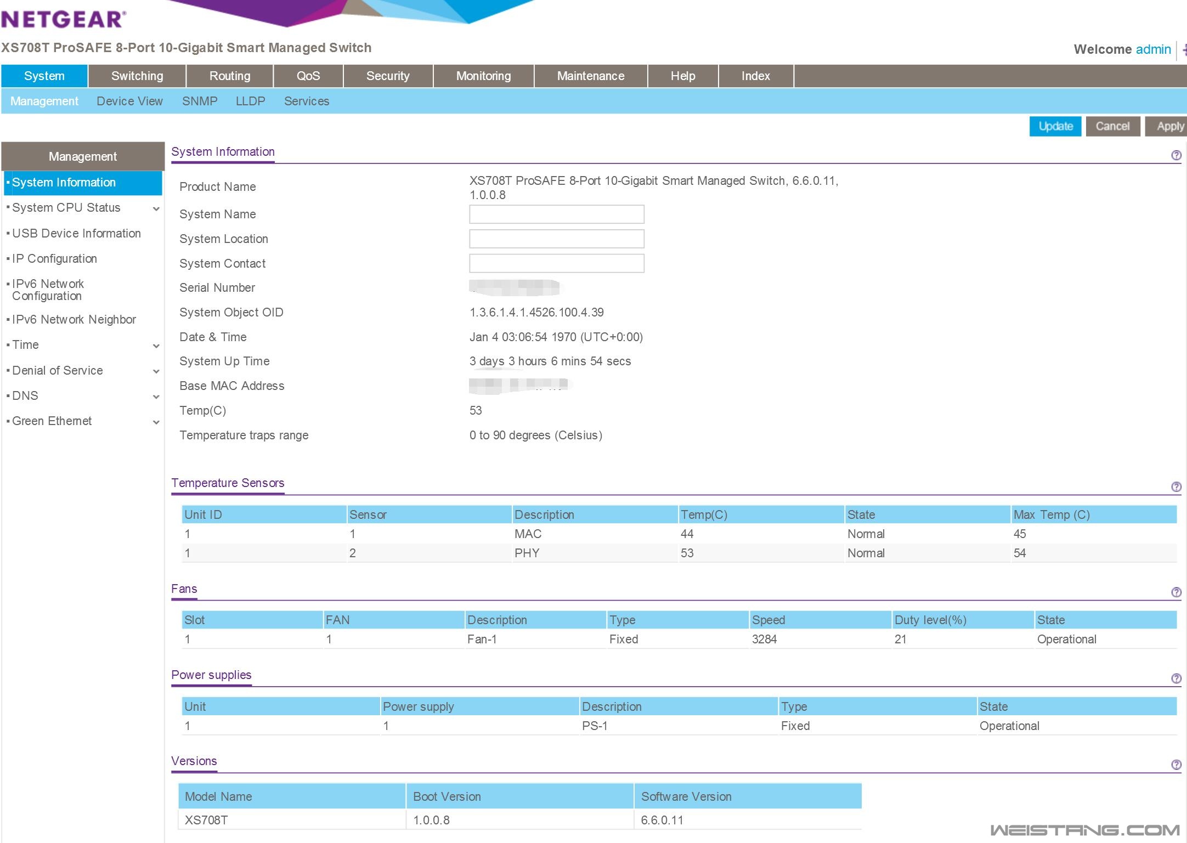Open the Index main tab
Viewport: 1187px width, 843px height.
[x=756, y=76]
